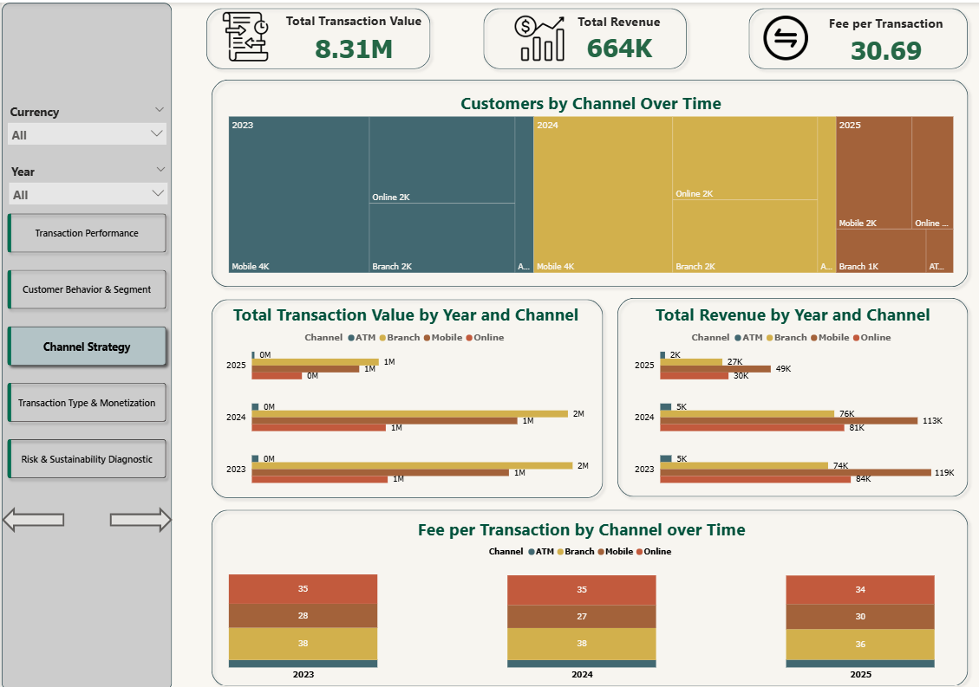Click the left arrow navigation icon

(x=34, y=520)
